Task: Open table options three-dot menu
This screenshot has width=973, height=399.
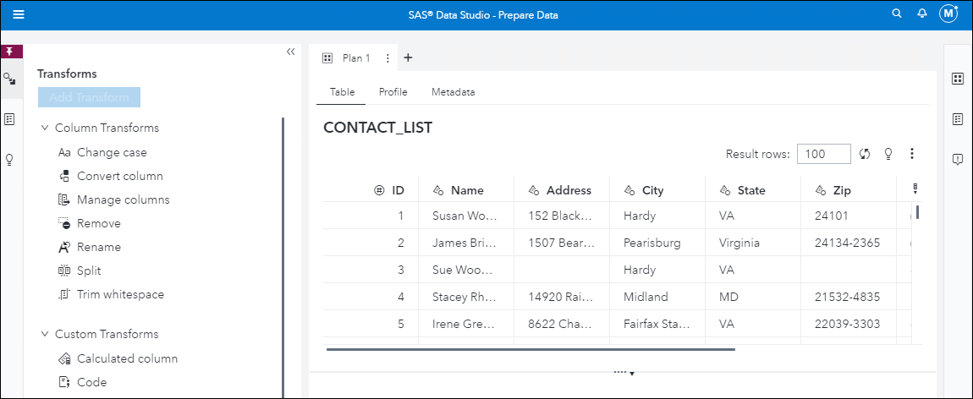Action: click(912, 154)
